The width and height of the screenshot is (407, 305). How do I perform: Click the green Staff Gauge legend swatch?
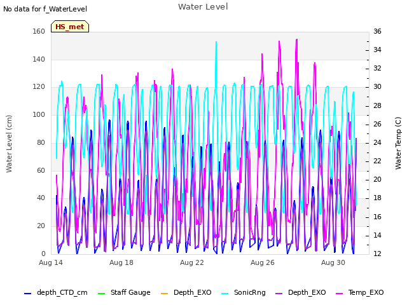(x=101, y=294)
